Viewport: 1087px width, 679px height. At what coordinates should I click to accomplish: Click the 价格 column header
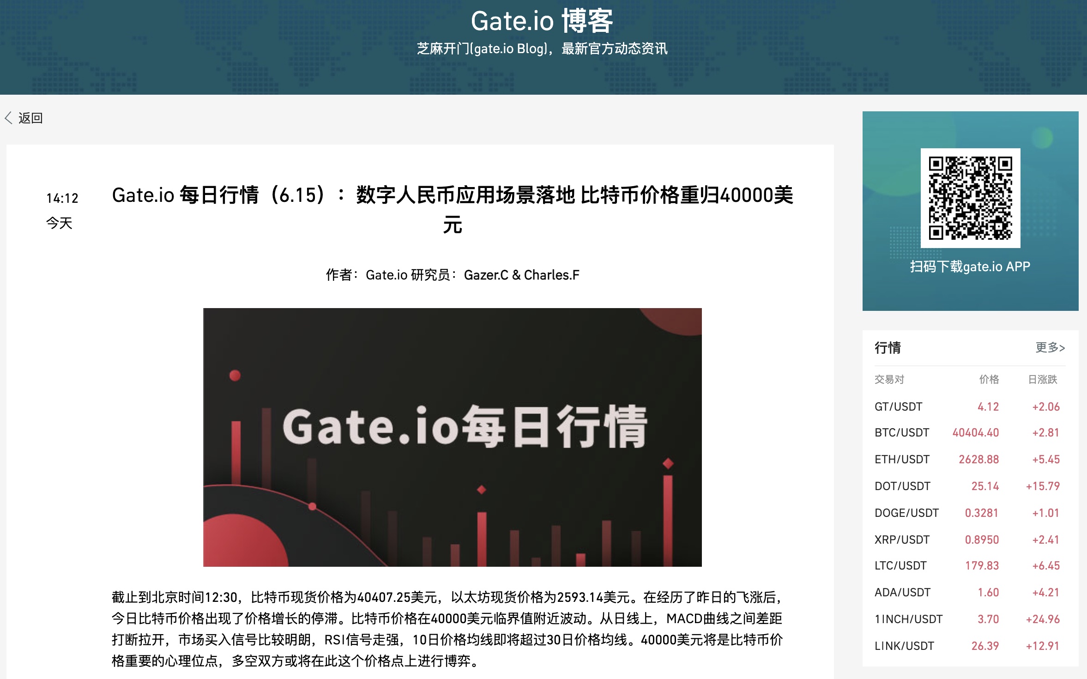989,379
